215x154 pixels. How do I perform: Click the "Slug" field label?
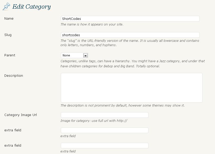pyautogui.click(x=8, y=35)
